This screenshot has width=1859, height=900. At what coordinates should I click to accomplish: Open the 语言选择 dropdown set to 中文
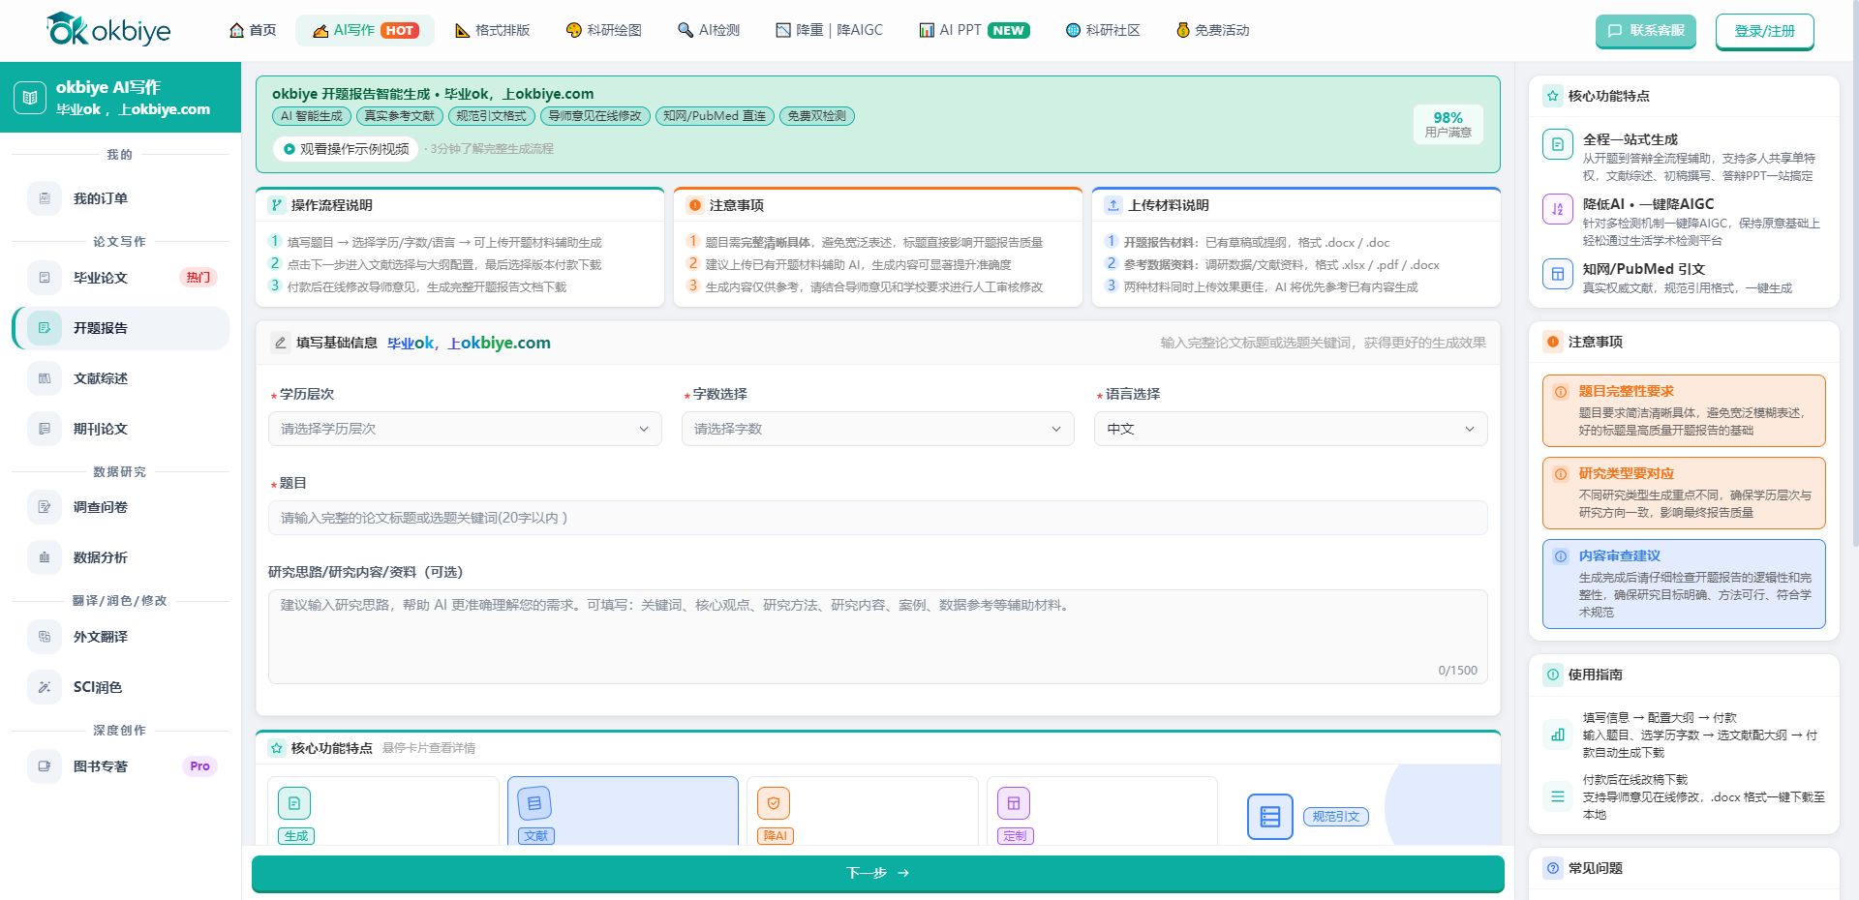click(x=1291, y=429)
